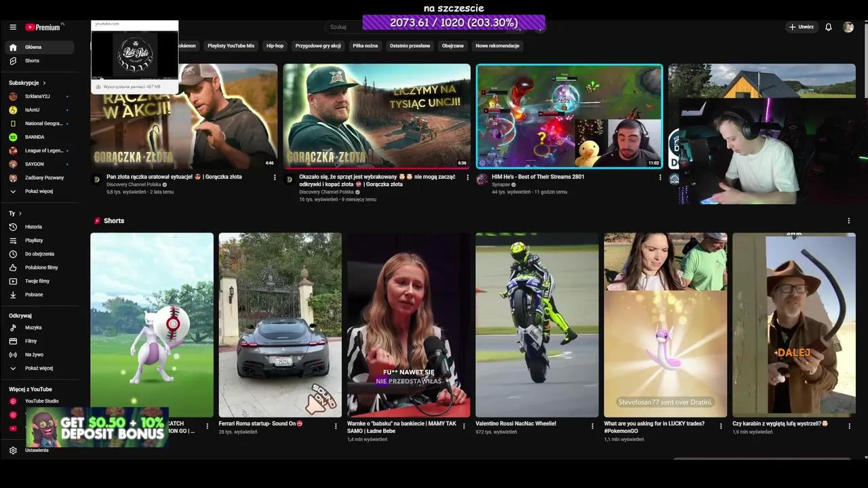The width and height of the screenshot is (868, 488).
Task: Open the Synapse channel link
Action: [x=500, y=184]
